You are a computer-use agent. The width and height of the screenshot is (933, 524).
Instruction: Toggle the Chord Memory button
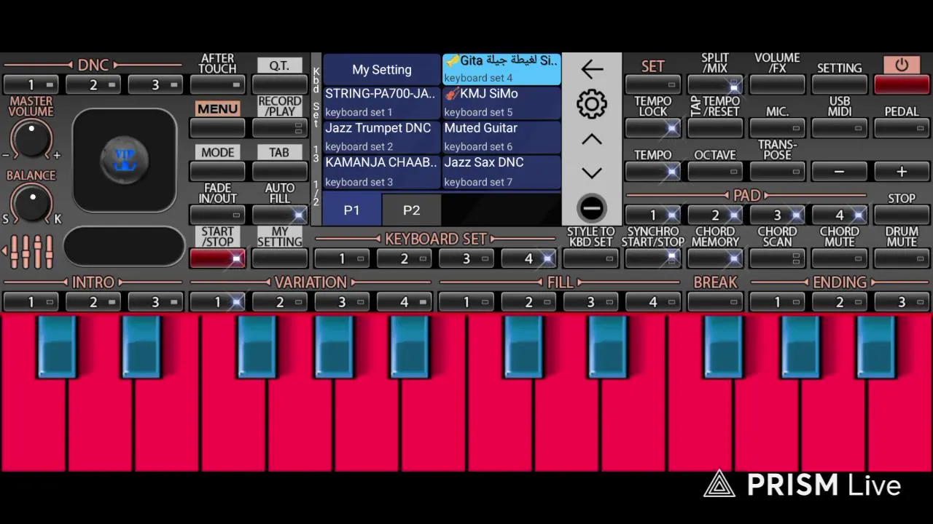(x=715, y=258)
